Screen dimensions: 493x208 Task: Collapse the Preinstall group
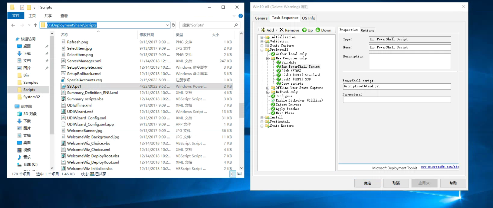coord(262,50)
